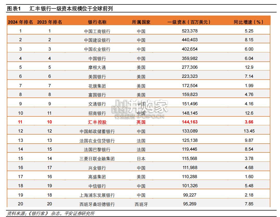Click growth rate 12.9

click(x=249, y=67)
